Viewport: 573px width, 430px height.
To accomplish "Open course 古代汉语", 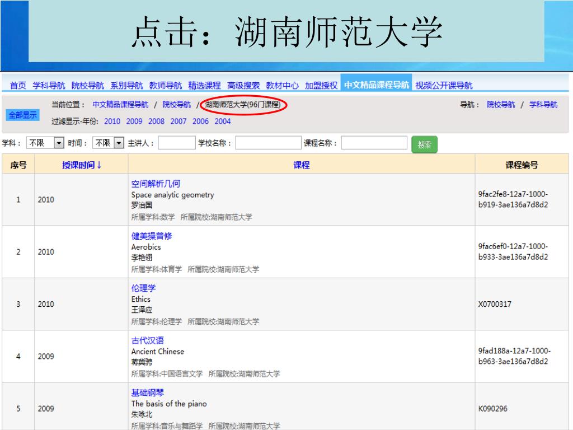I will tap(148, 341).
